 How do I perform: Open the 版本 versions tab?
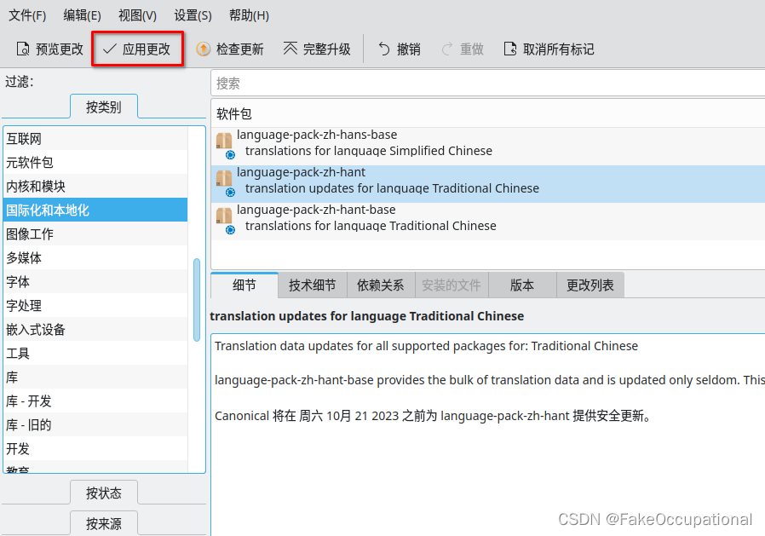(522, 285)
